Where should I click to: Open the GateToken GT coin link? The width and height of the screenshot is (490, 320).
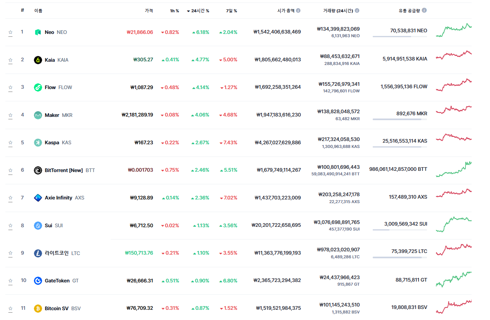pyautogui.click(x=62, y=281)
